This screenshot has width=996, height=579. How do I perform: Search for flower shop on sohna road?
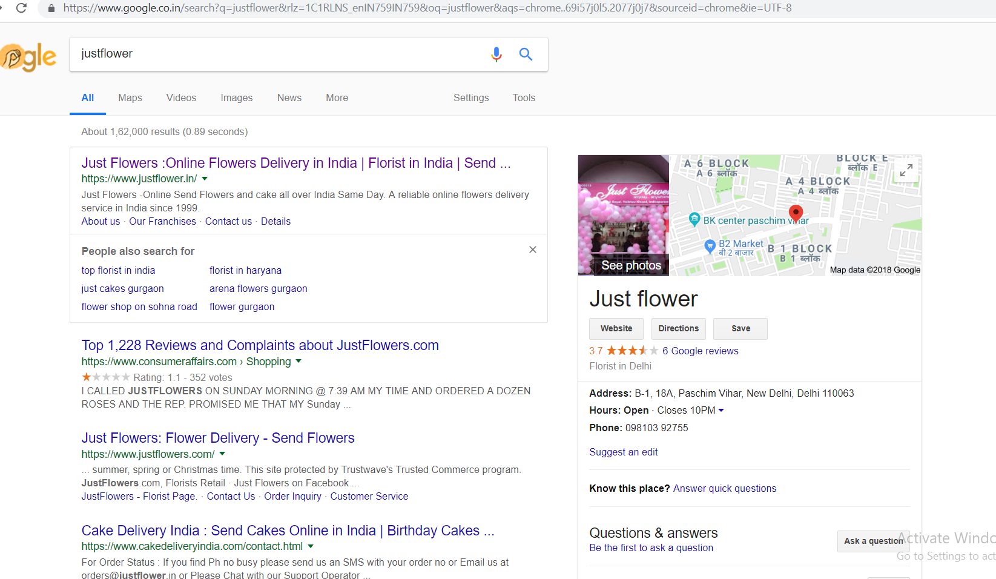click(139, 306)
